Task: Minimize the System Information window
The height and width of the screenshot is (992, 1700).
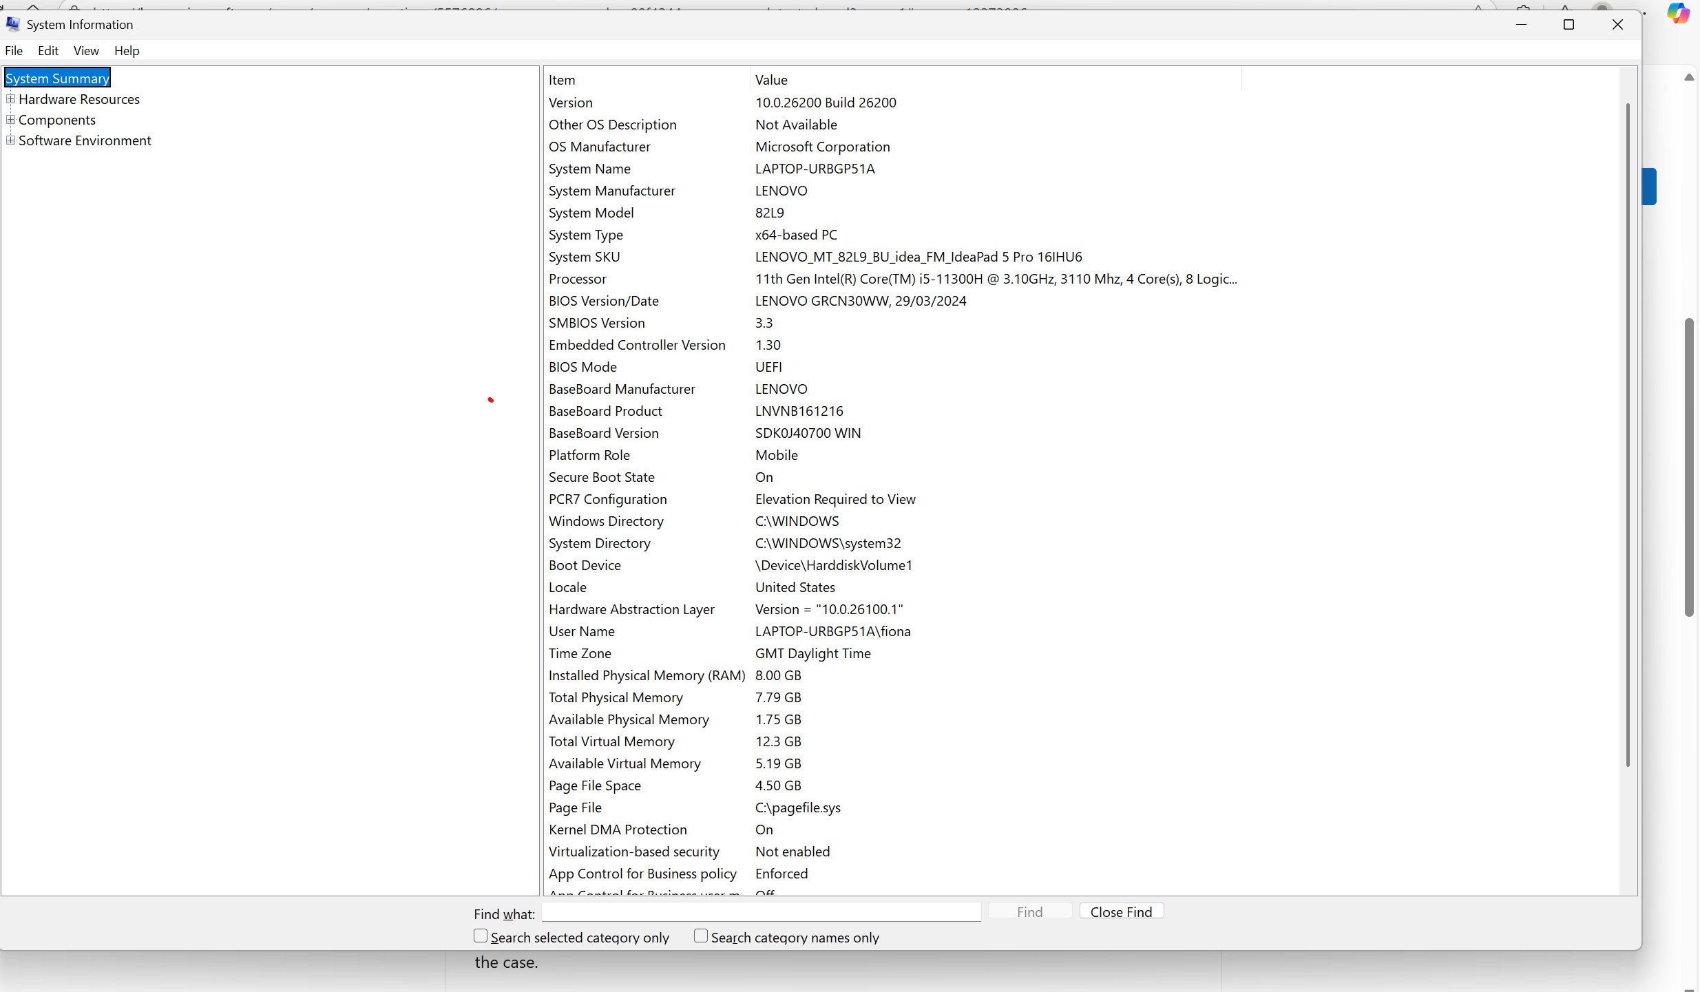Action: click(x=1522, y=25)
